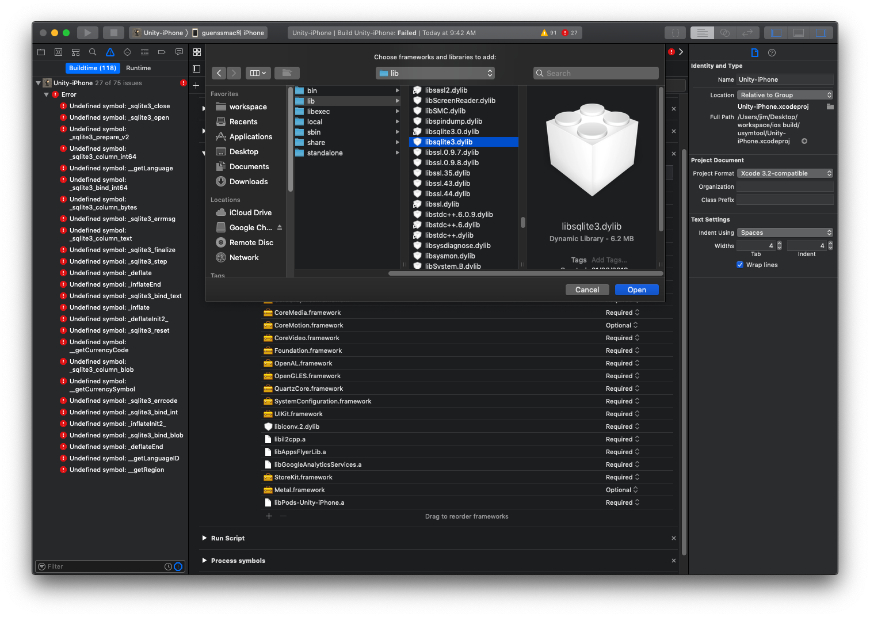Click the add framework plus button
Screen dimensions: 870x617
pos(269,516)
